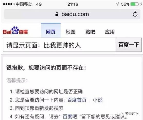This screenshot has height=120, width=143.
Task: Tap the charging bolt icon
Action: tap(141, 4)
